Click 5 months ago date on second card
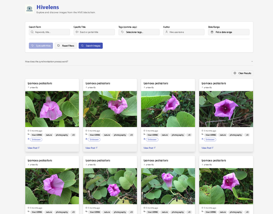The height and width of the screenshot is (214, 273). (94, 131)
